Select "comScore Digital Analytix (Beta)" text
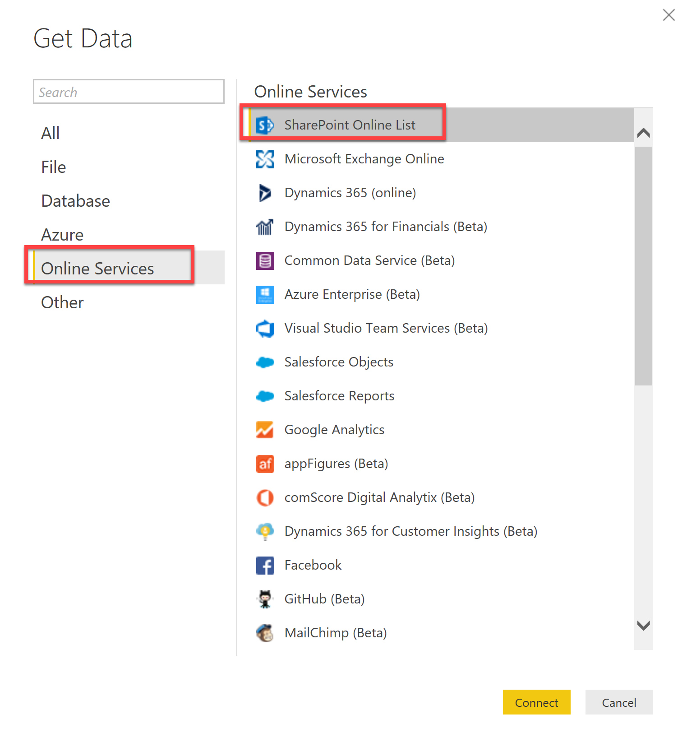687x747 pixels. (380, 497)
